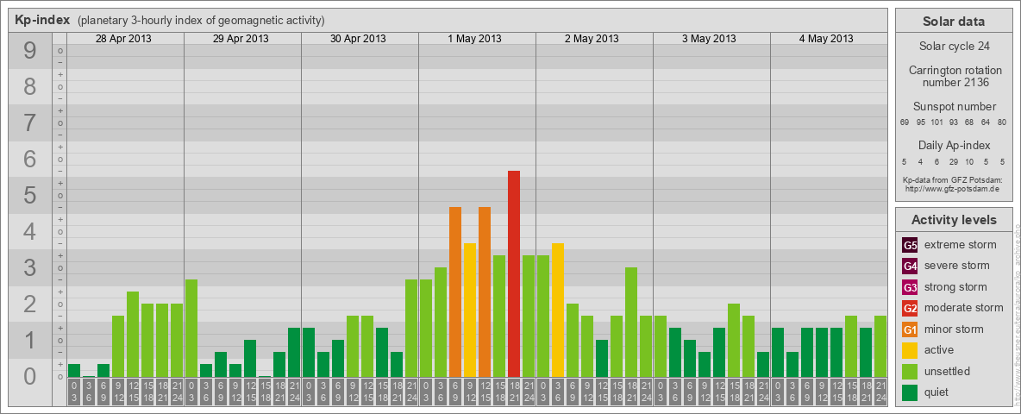Image resolution: width=1021 pixels, height=414 pixels.
Task: Click the G5 extreme storm swatch
Action: [910, 245]
